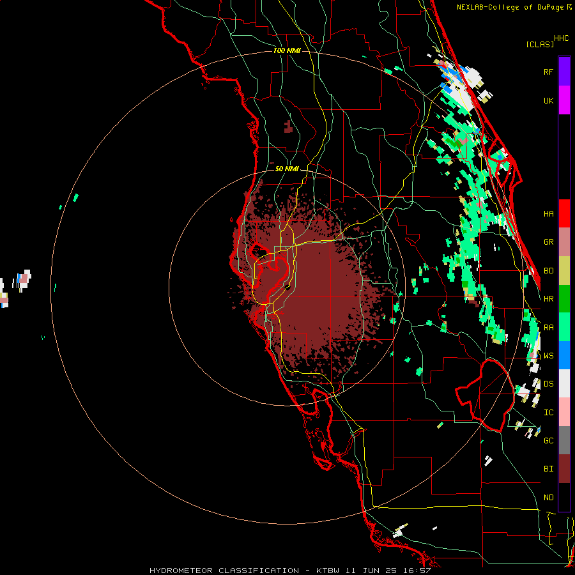The image size is (575, 575).
Task: Click the IC legend label
Action: (x=548, y=412)
